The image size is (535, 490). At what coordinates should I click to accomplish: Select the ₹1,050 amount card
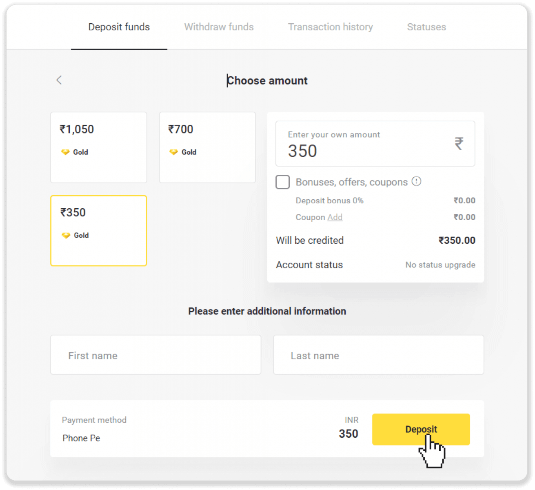(99, 147)
